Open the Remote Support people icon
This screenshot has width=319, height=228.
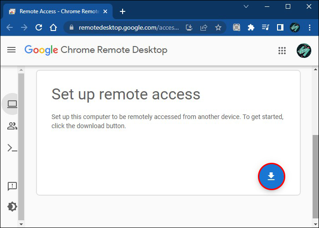pos(12,126)
